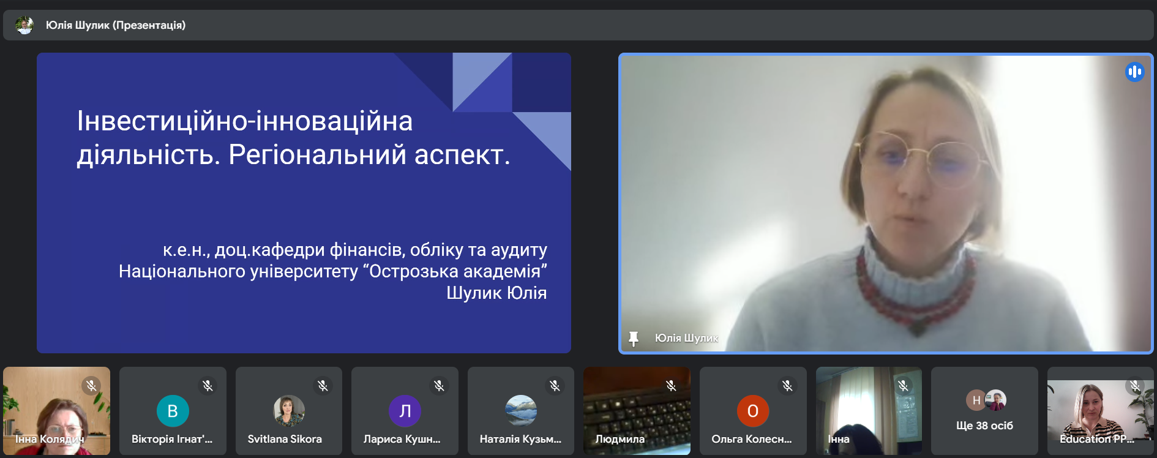Click the muted mic icon on Svitlana Sikora's tile

[x=323, y=386]
